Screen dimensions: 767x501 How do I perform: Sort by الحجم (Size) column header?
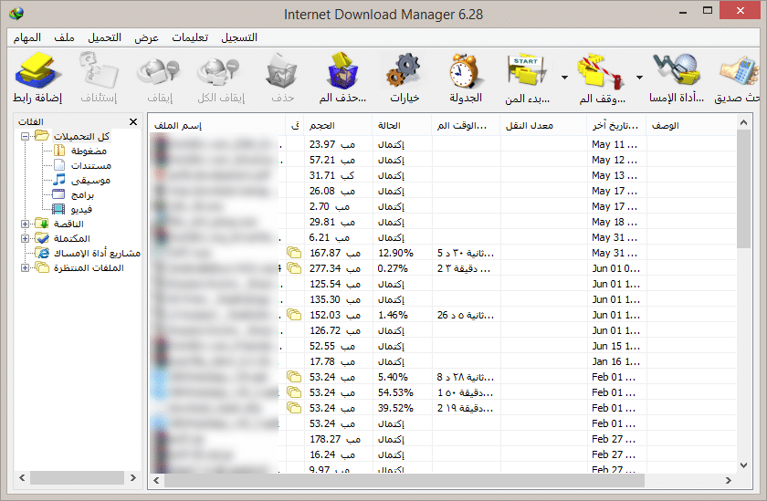click(x=338, y=126)
